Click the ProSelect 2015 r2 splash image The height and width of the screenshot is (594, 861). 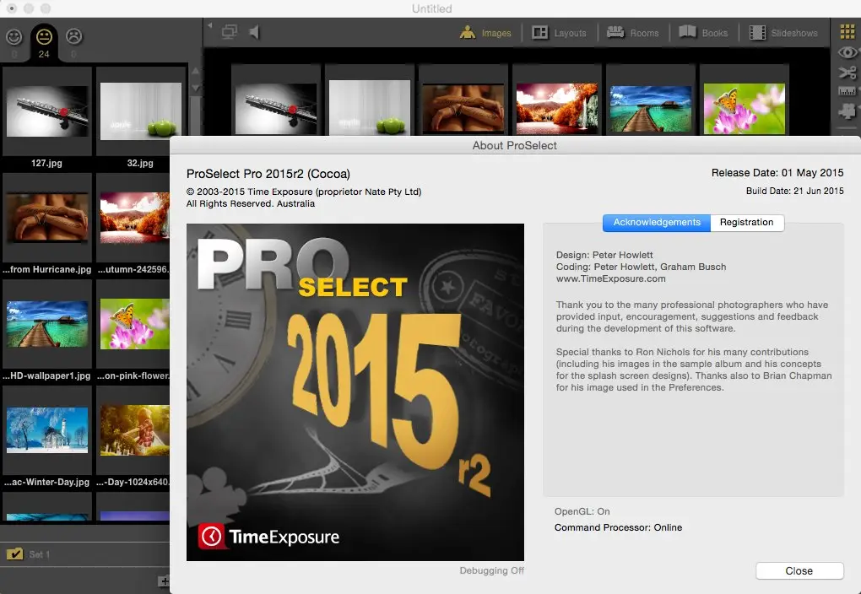(355, 392)
